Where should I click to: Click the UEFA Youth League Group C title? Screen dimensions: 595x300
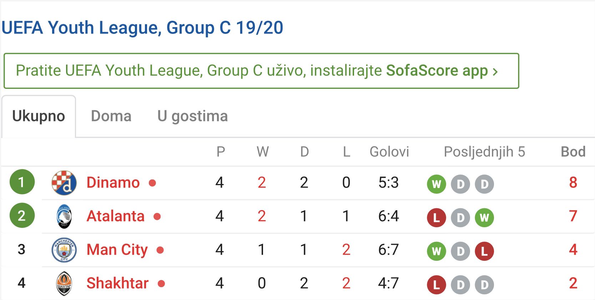[142, 28]
